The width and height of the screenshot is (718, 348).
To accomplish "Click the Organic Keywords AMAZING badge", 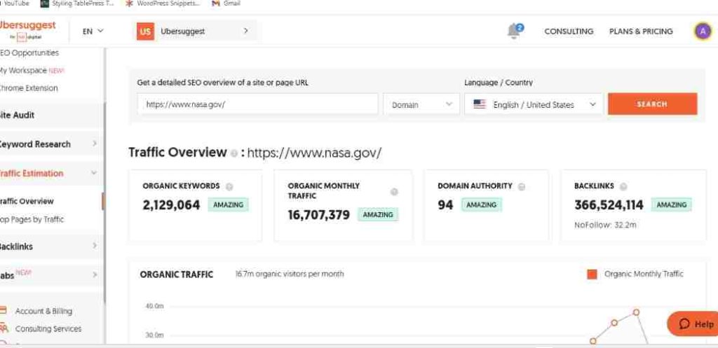I will (x=228, y=205).
